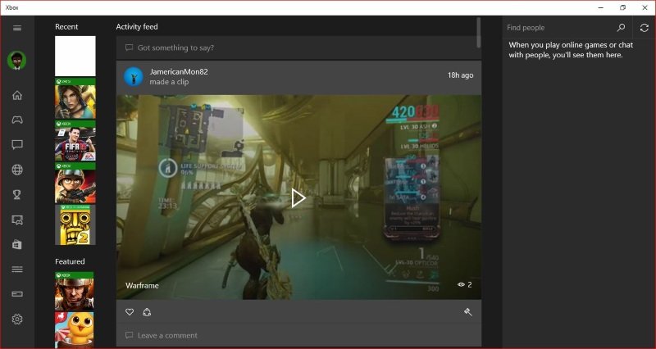
Task: Open the featured yellow chick game tile
Action: click(x=75, y=330)
